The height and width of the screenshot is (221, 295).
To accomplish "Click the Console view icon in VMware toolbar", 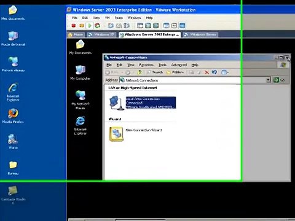I will [182, 26].
